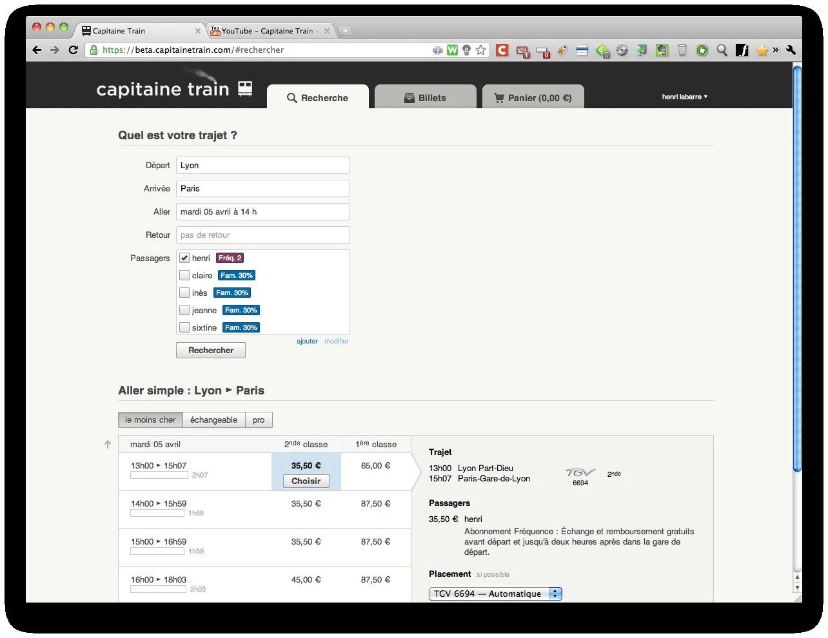Check passenger inès
Image resolution: width=828 pixels, height=638 pixels.
click(x=184, y=293)
